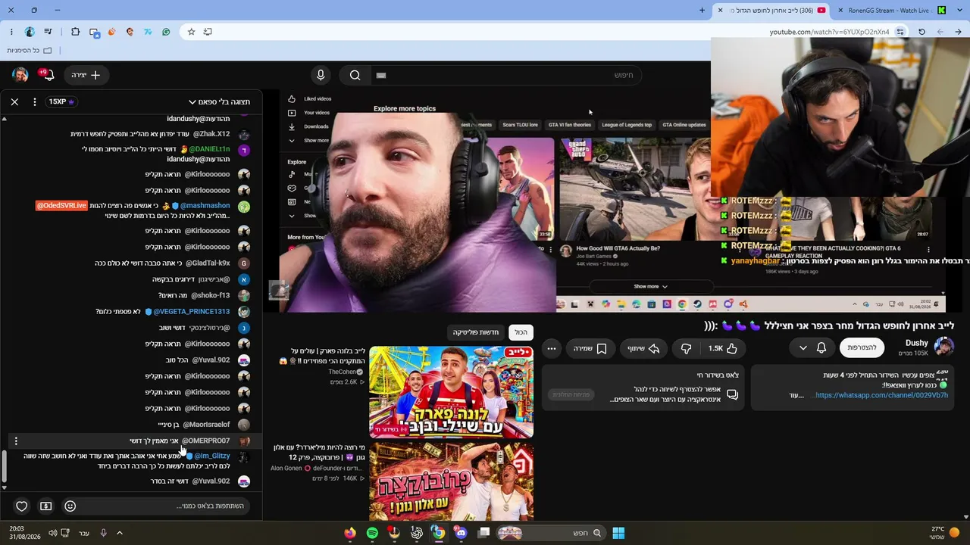This screenshot has width=970, height=545.
Task: Close the live chat panel
Action: click(14, 101)
